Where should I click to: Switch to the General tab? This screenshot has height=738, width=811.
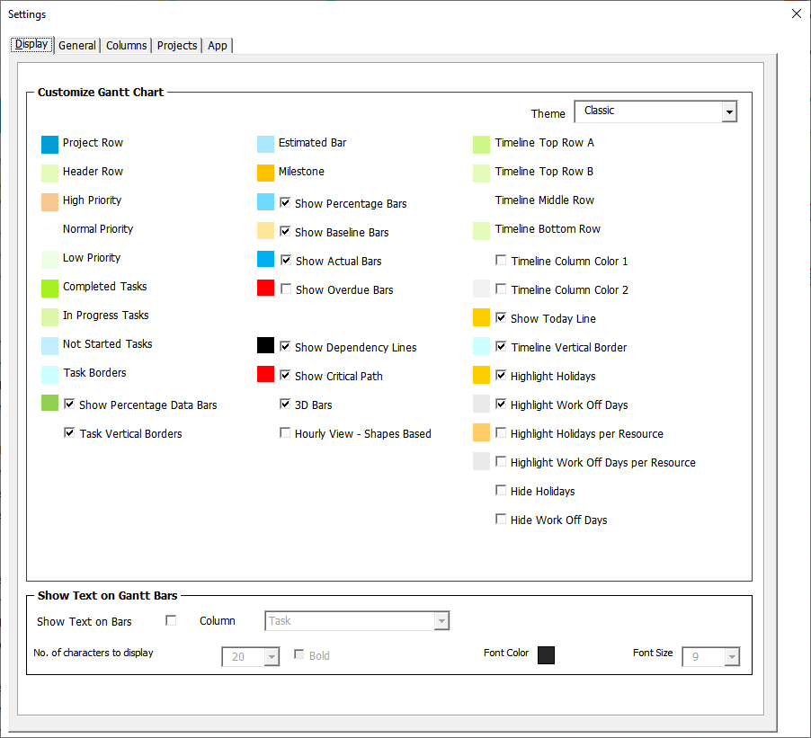point(77,46)
